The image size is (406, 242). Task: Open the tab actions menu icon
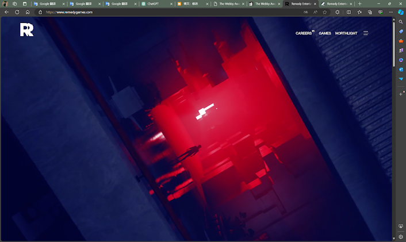point(25,4)
